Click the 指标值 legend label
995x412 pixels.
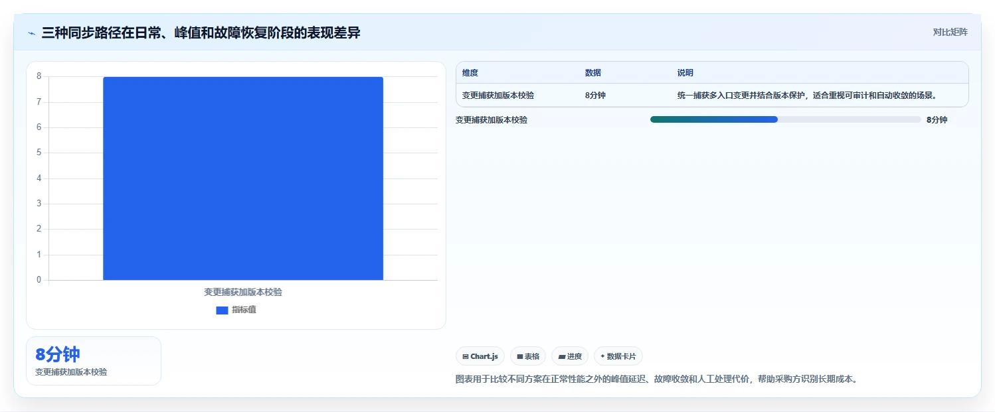pyautogui.click(x=244, y=310)
